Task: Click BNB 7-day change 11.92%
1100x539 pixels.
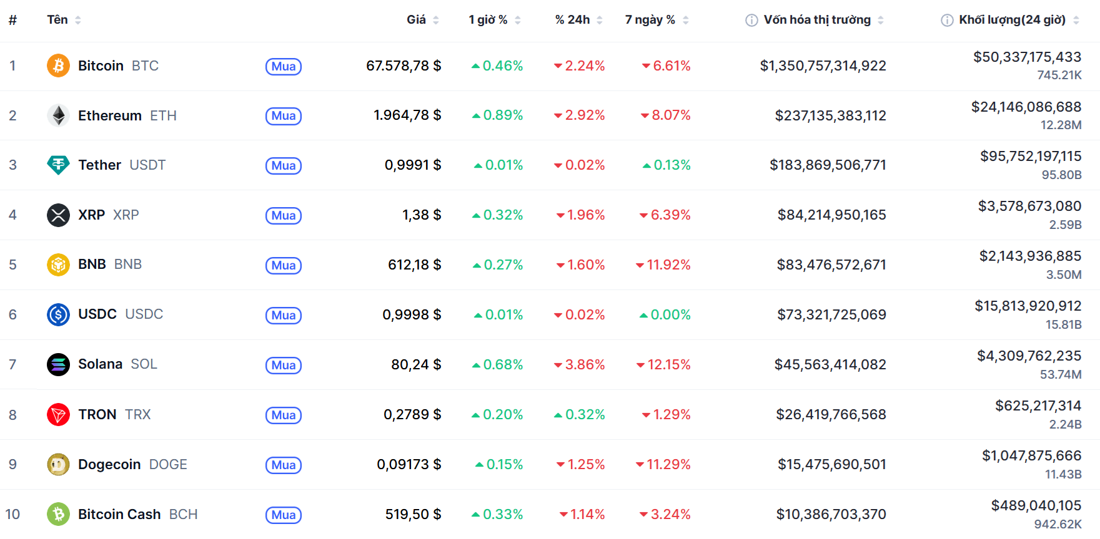Action: point(663,265)
